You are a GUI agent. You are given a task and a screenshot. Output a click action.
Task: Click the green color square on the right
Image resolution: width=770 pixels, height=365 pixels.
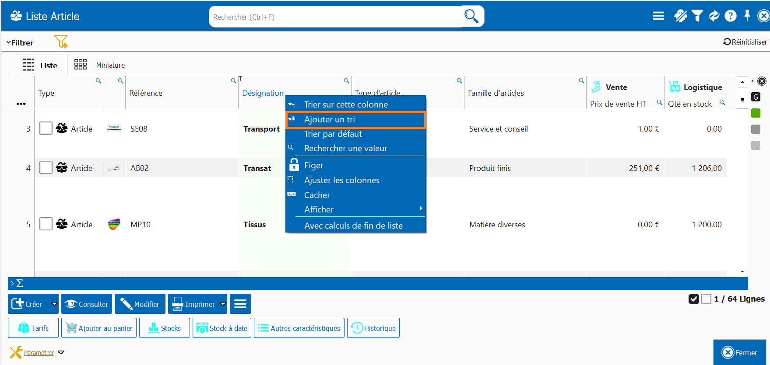coord(756,113)
